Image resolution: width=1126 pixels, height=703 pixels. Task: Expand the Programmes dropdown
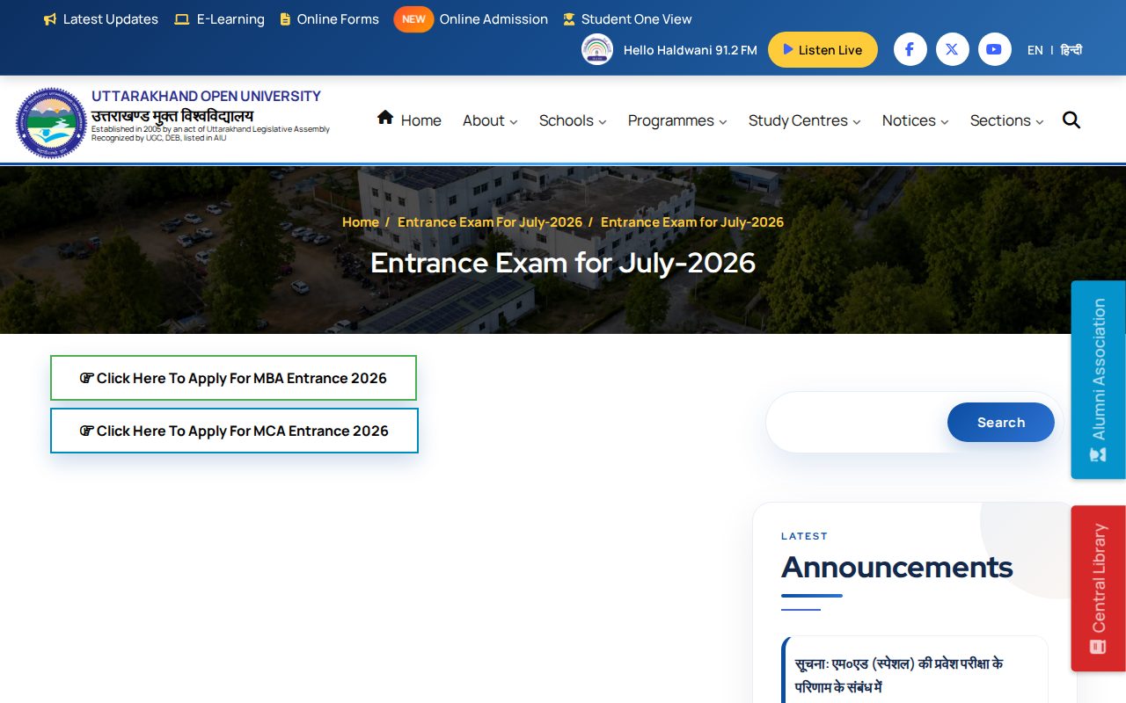click(677, 120)
